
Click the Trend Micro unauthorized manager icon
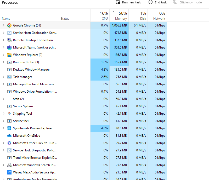click(x=9, y=84)
